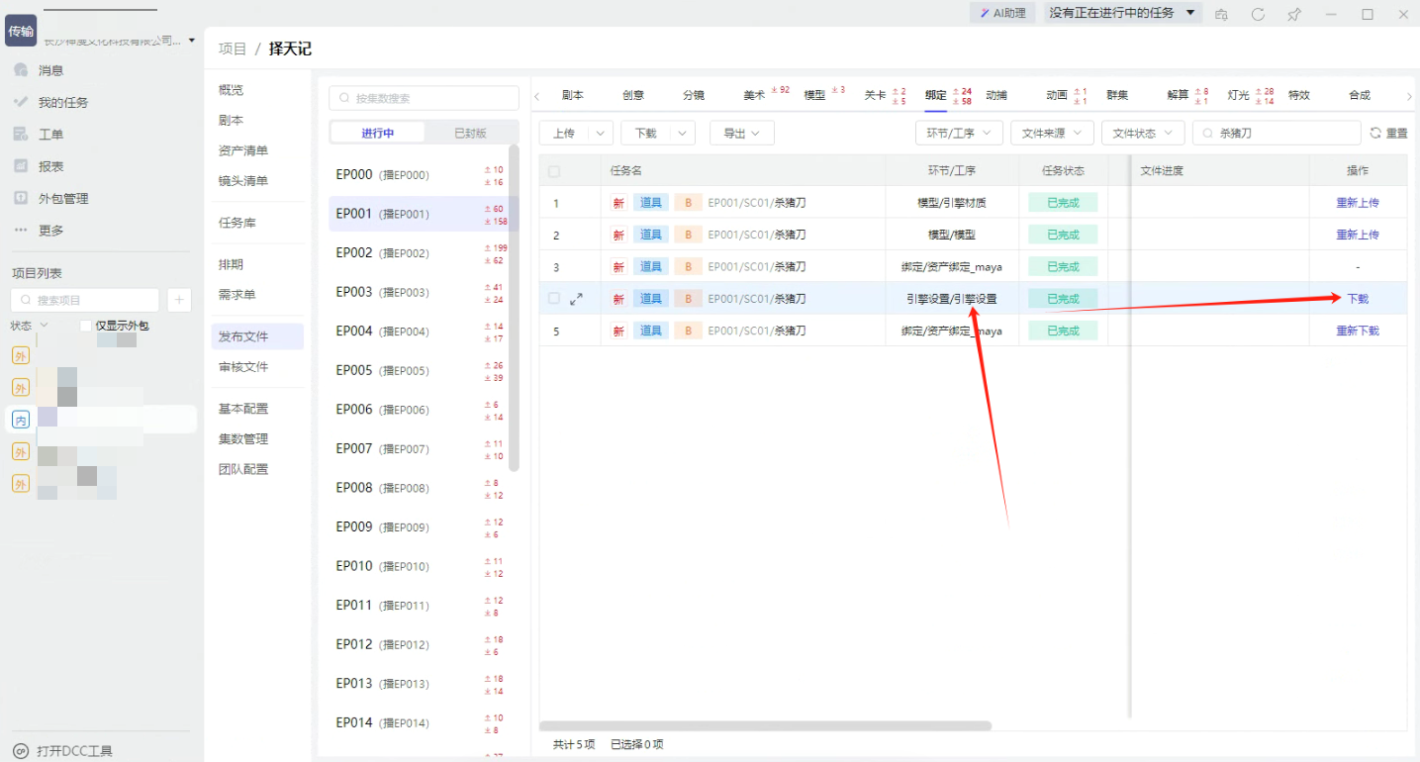This screenshot has height=762, width=1420.
Task: Open the 文件状态 filter dropdown
Action: pos(1142,133)
